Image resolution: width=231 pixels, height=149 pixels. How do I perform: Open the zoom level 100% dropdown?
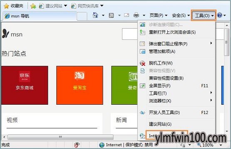[210, 145]
